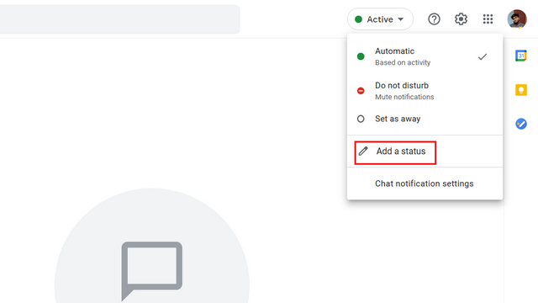Open the Google apps grid icon

click(488, 19)
